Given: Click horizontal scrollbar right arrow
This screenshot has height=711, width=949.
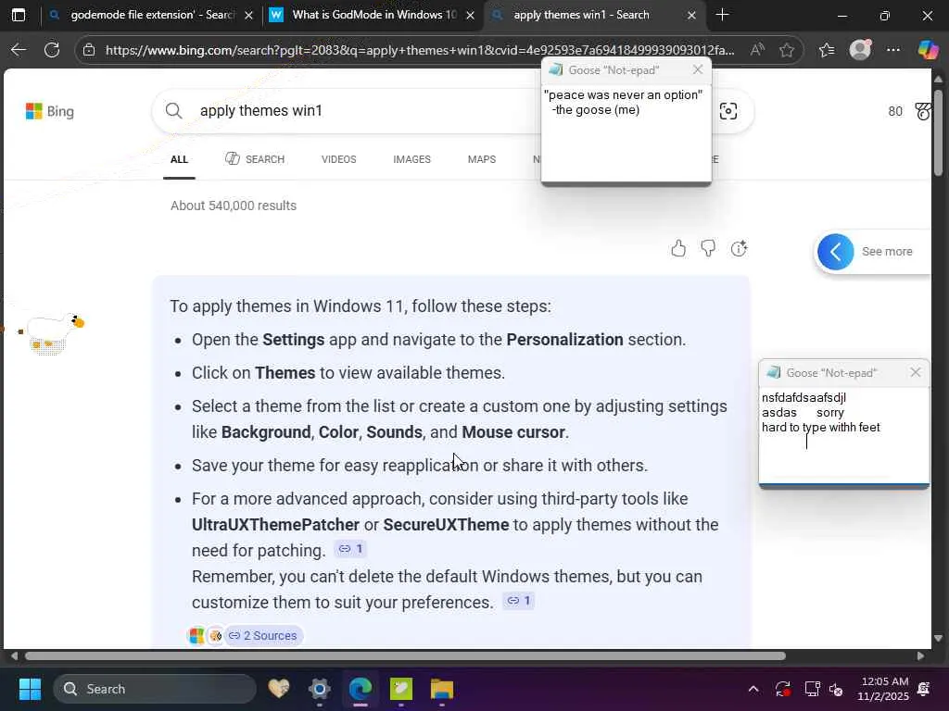Looking at the screenshot, I should click(920, 656).
